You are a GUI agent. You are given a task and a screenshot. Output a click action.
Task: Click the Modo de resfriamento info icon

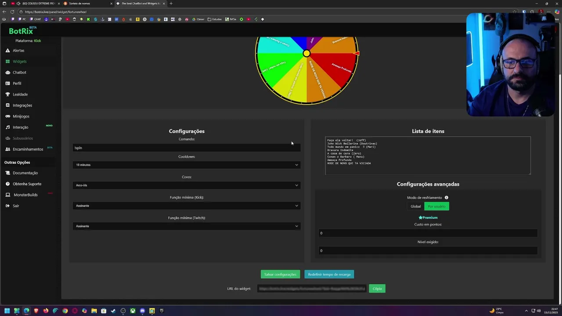[x=447, y=197]
